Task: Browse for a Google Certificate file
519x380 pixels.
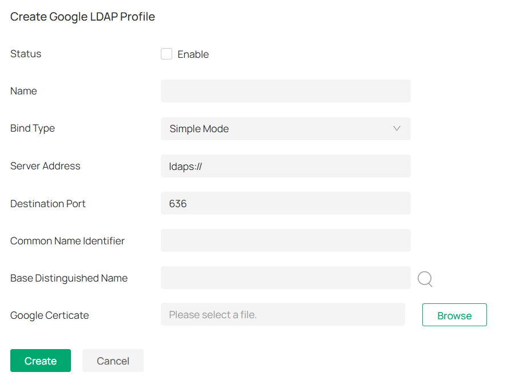Action: tap(454, 315)
